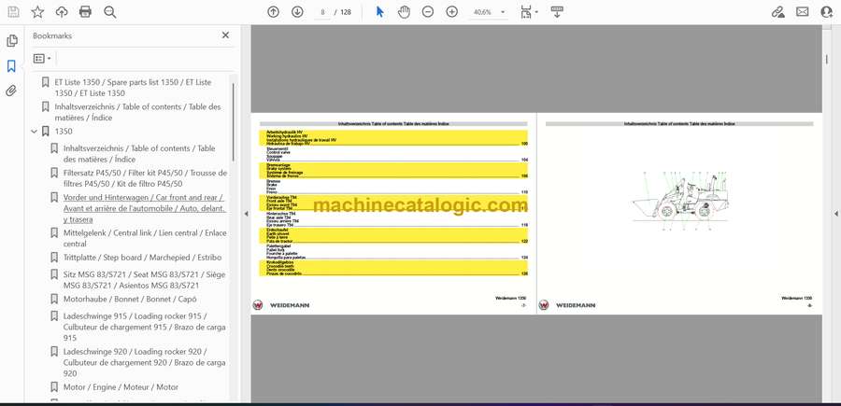This screenshot has height=406, width=841.
Task: Click the share link icon
Action: 777,12
